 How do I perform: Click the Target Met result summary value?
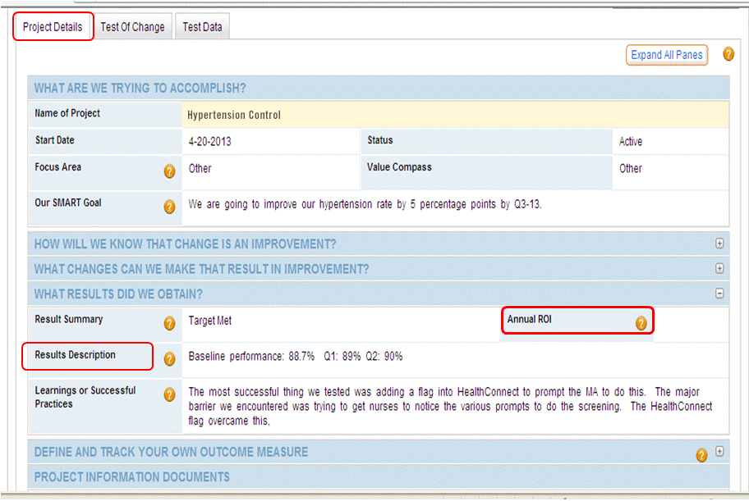[x=210, y=321]
